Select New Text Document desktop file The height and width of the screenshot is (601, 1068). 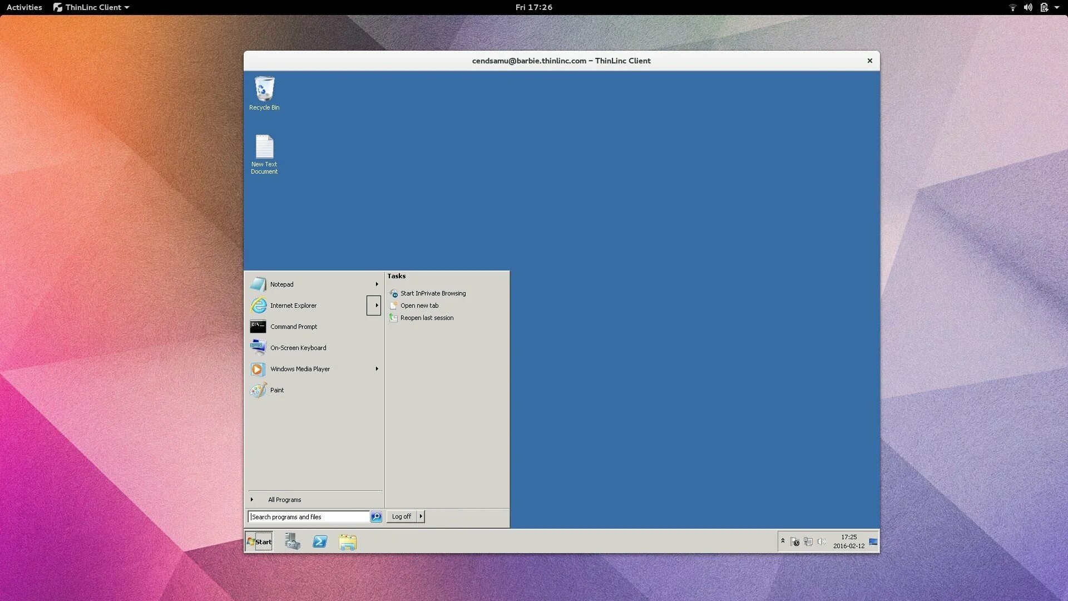coord(264,148)
